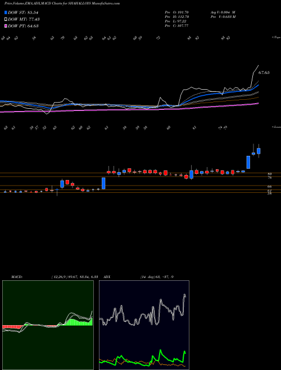Select the Pre H high price text
This screenshot has width=281, height=370.
pos(176,17)
